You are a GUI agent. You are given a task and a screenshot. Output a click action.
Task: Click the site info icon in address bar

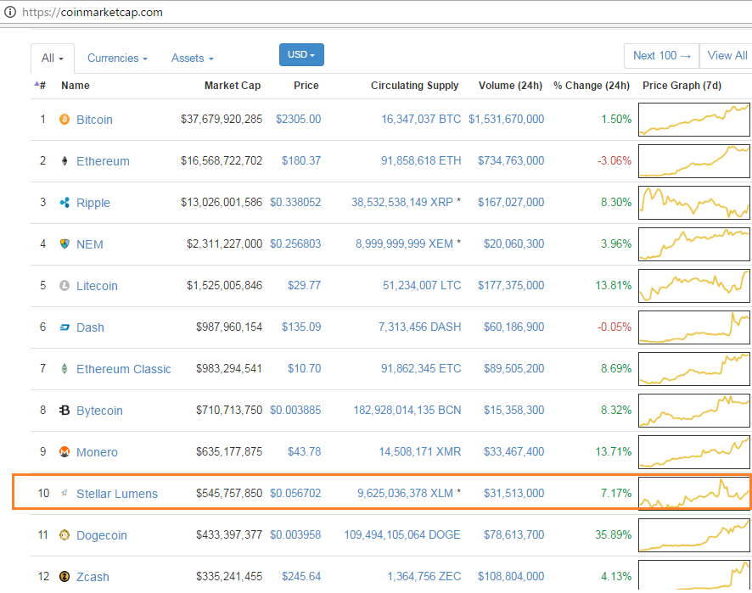(10, 12)
